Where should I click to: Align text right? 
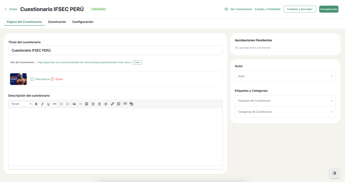(x=105, y=104)
